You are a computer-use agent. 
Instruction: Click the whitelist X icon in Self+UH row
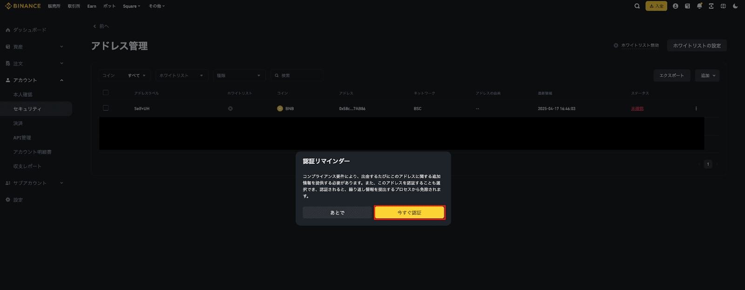(230, 108)
